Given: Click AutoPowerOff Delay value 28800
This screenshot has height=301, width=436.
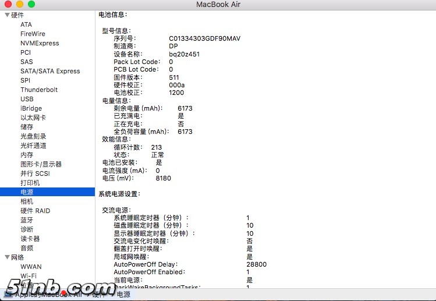Looking at the screenshot, I should pos(256,264).
